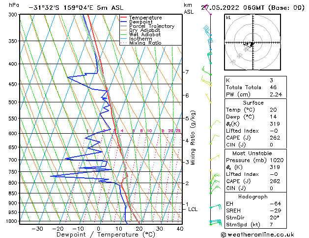
Task: Click the Dewpoint legend entry
Action: click(x=140, y=22)
